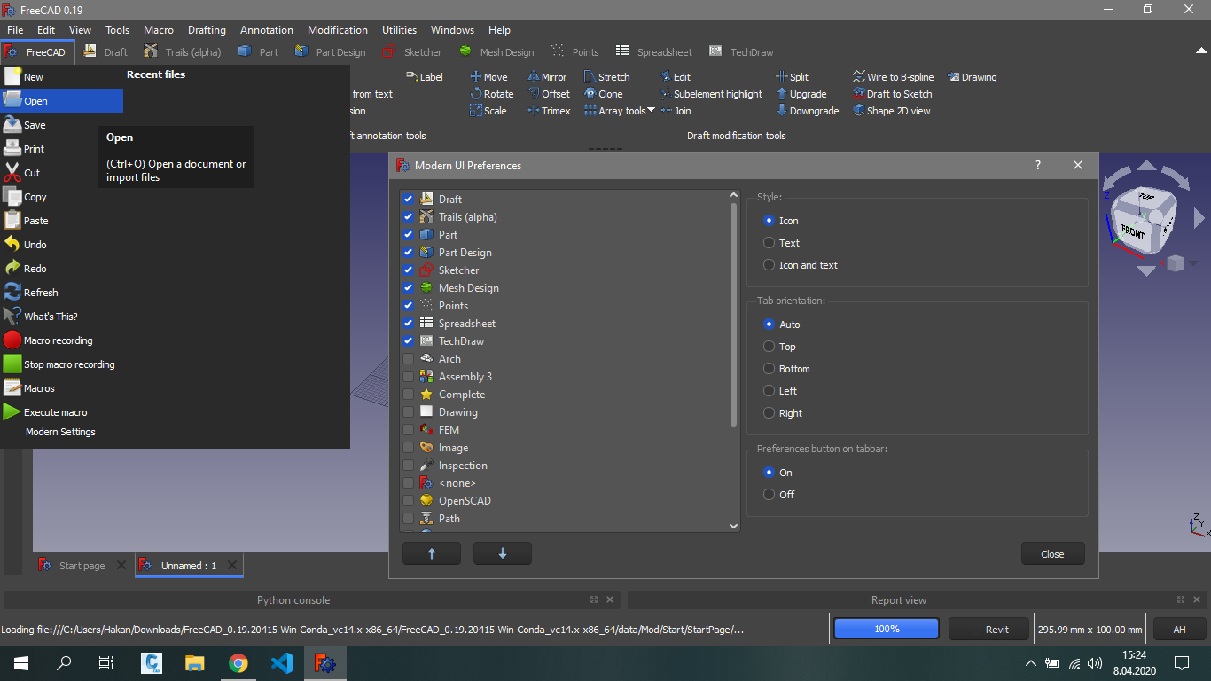This screenshot has width=1211, height=681.
Task: Enable the Arch workbench checkbox
Action: pyautogui.click(x=408, y=359)
